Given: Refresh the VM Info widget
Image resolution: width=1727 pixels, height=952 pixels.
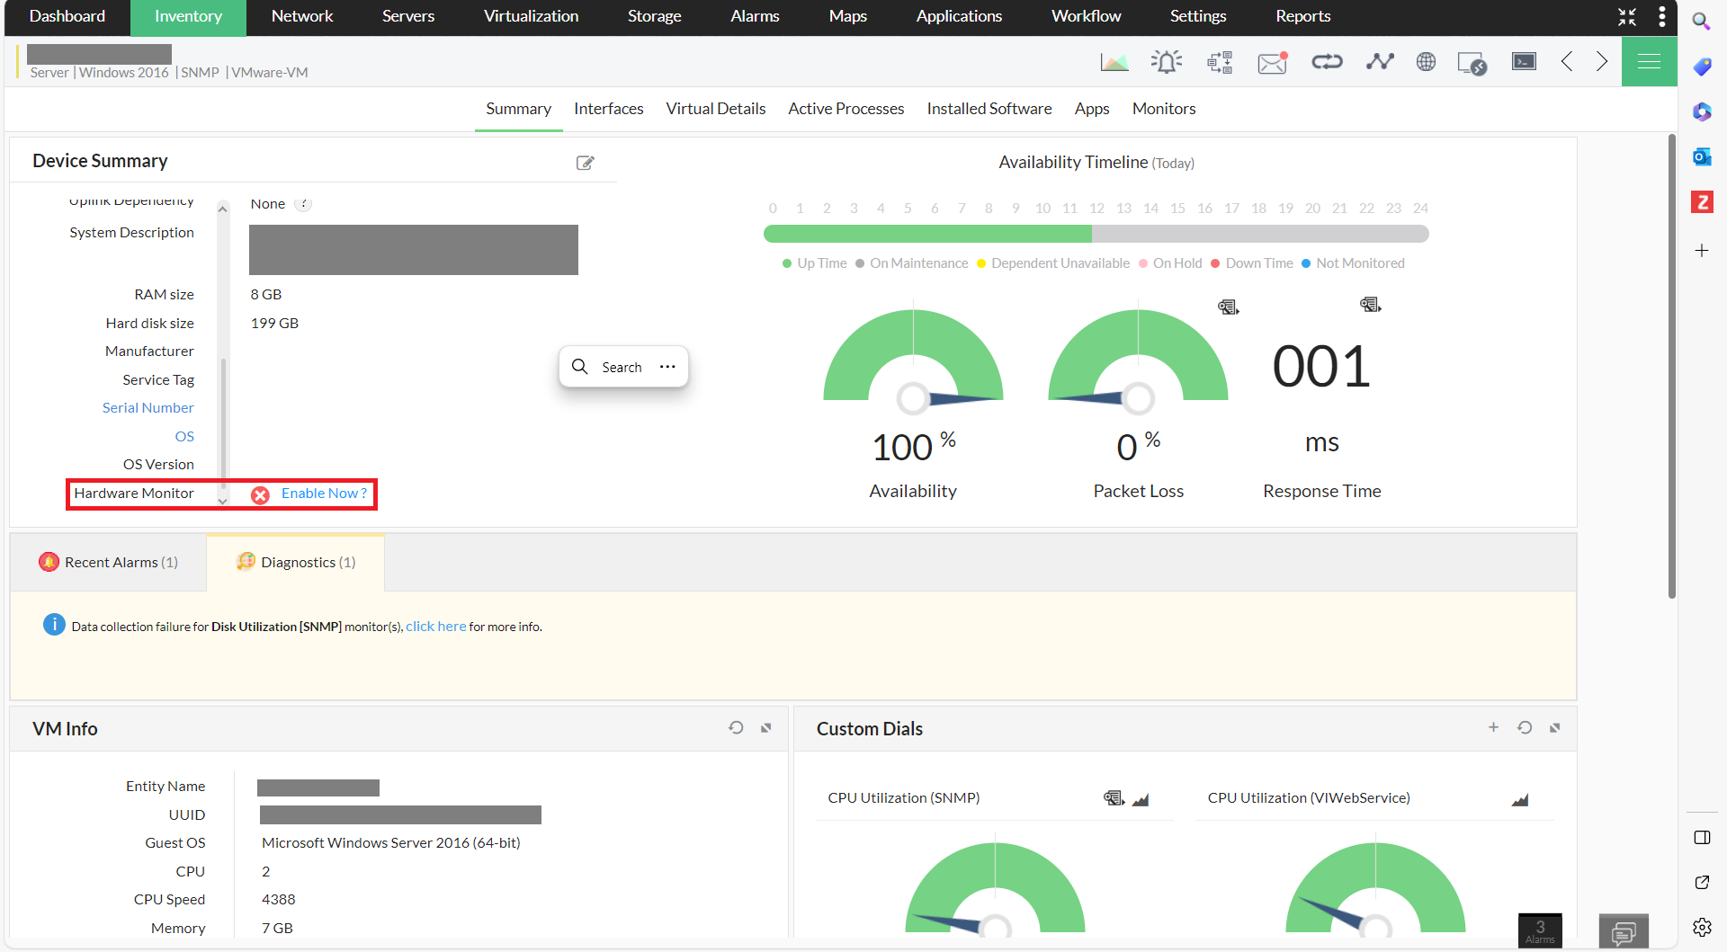Looking at the screenshot, I should [736, 728].
